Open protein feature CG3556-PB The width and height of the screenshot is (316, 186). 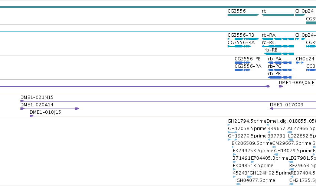pos(242,63)
